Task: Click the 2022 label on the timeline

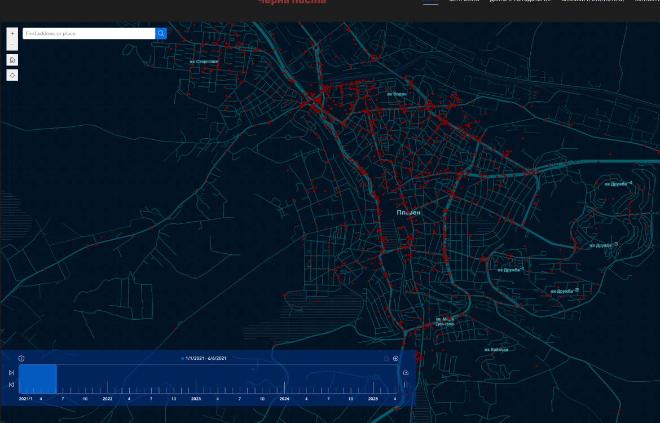Action: (107, 399)
